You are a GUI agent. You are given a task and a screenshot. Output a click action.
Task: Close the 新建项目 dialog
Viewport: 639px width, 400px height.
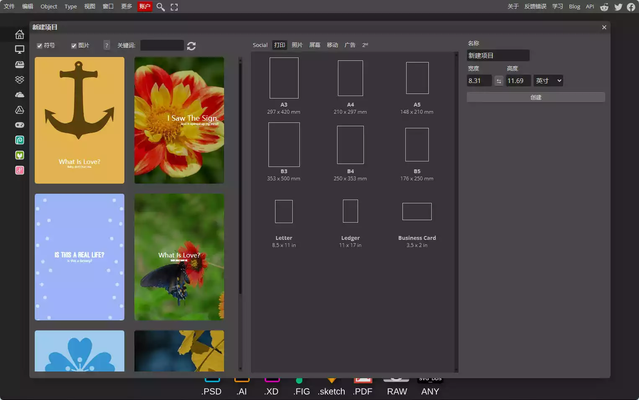pos(604,27)
